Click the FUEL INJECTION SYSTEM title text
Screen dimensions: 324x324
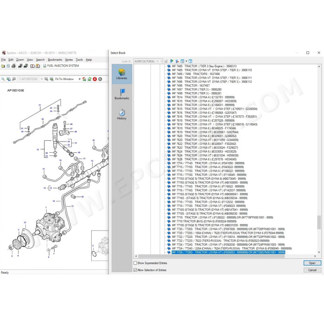pyautogui.click(x=63, y=66)
